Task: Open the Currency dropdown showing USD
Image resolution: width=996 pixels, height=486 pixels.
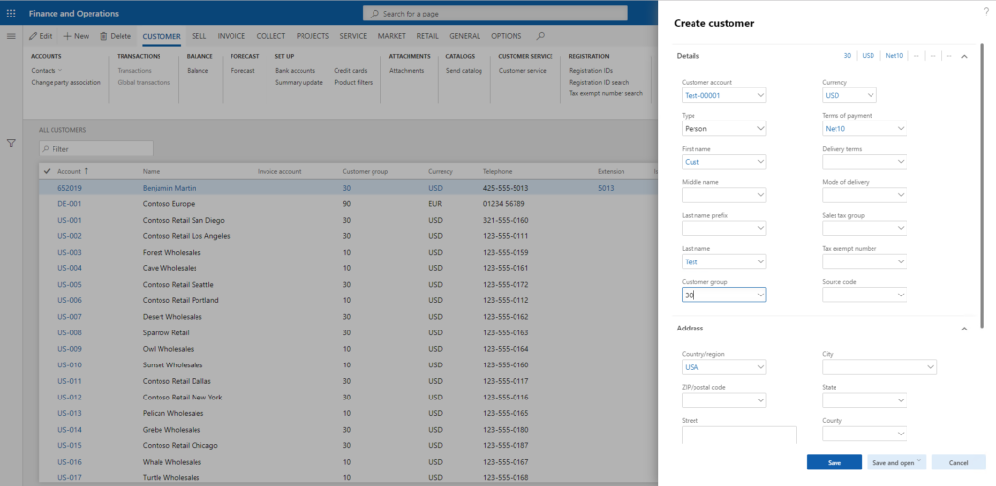Action: 871,96
